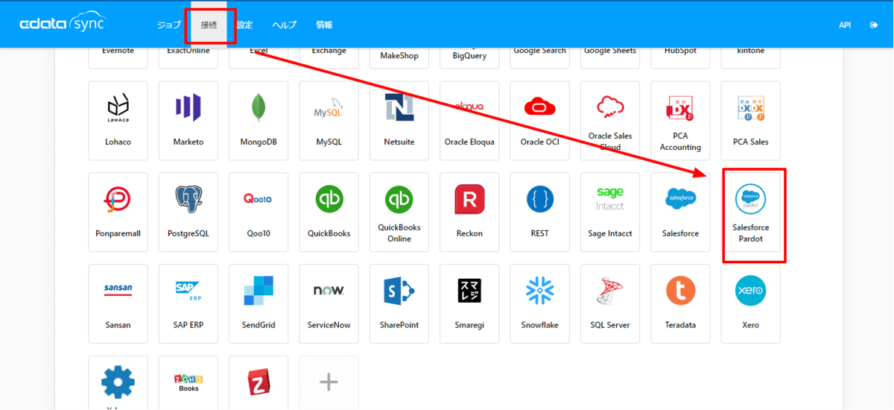Select the SAP ERP connector

tap(188, 304)
